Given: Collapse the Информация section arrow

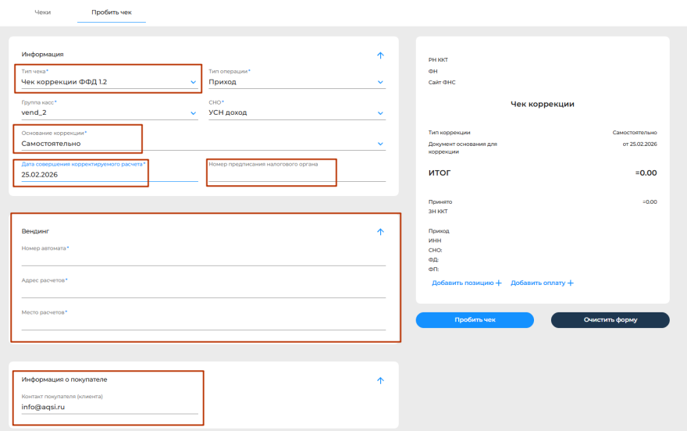Looking at the screenshot, I should (x=380, y=55).
